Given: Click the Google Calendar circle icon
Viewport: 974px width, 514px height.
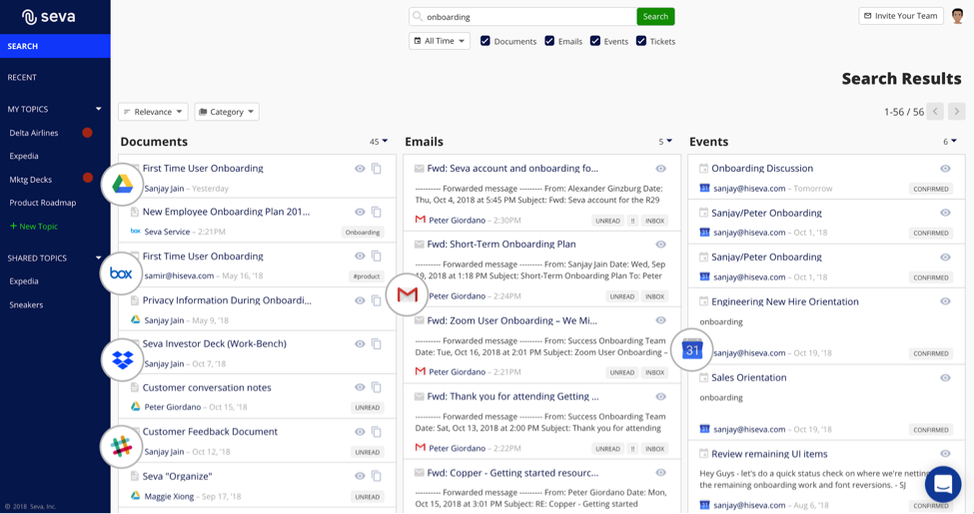Looking at the screenshot, I should coord(692,349).
